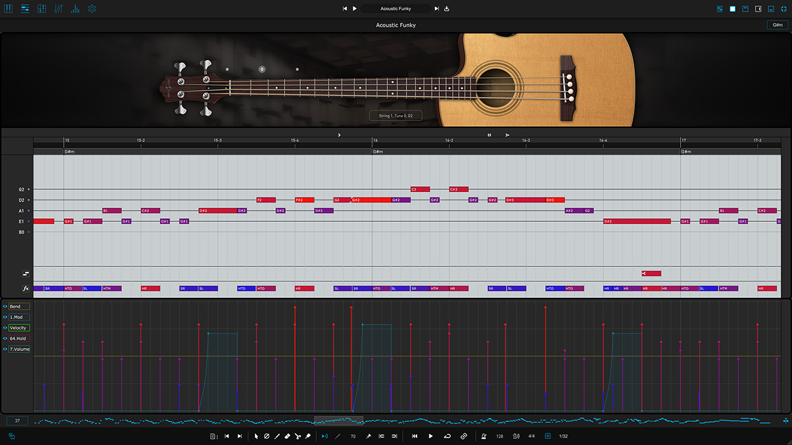792x445 pixels.
Task: Toggle the metronome icon
Action: point(484,436)
